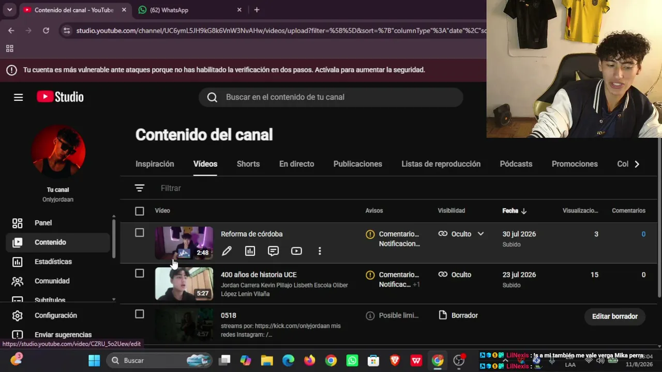Close the WhatsApp browser tab
The height and width of the screenshot is (372, 662).
tap(239, 10)
